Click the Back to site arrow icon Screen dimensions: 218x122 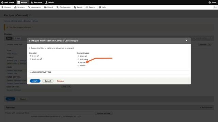click(x=2, y=2)
